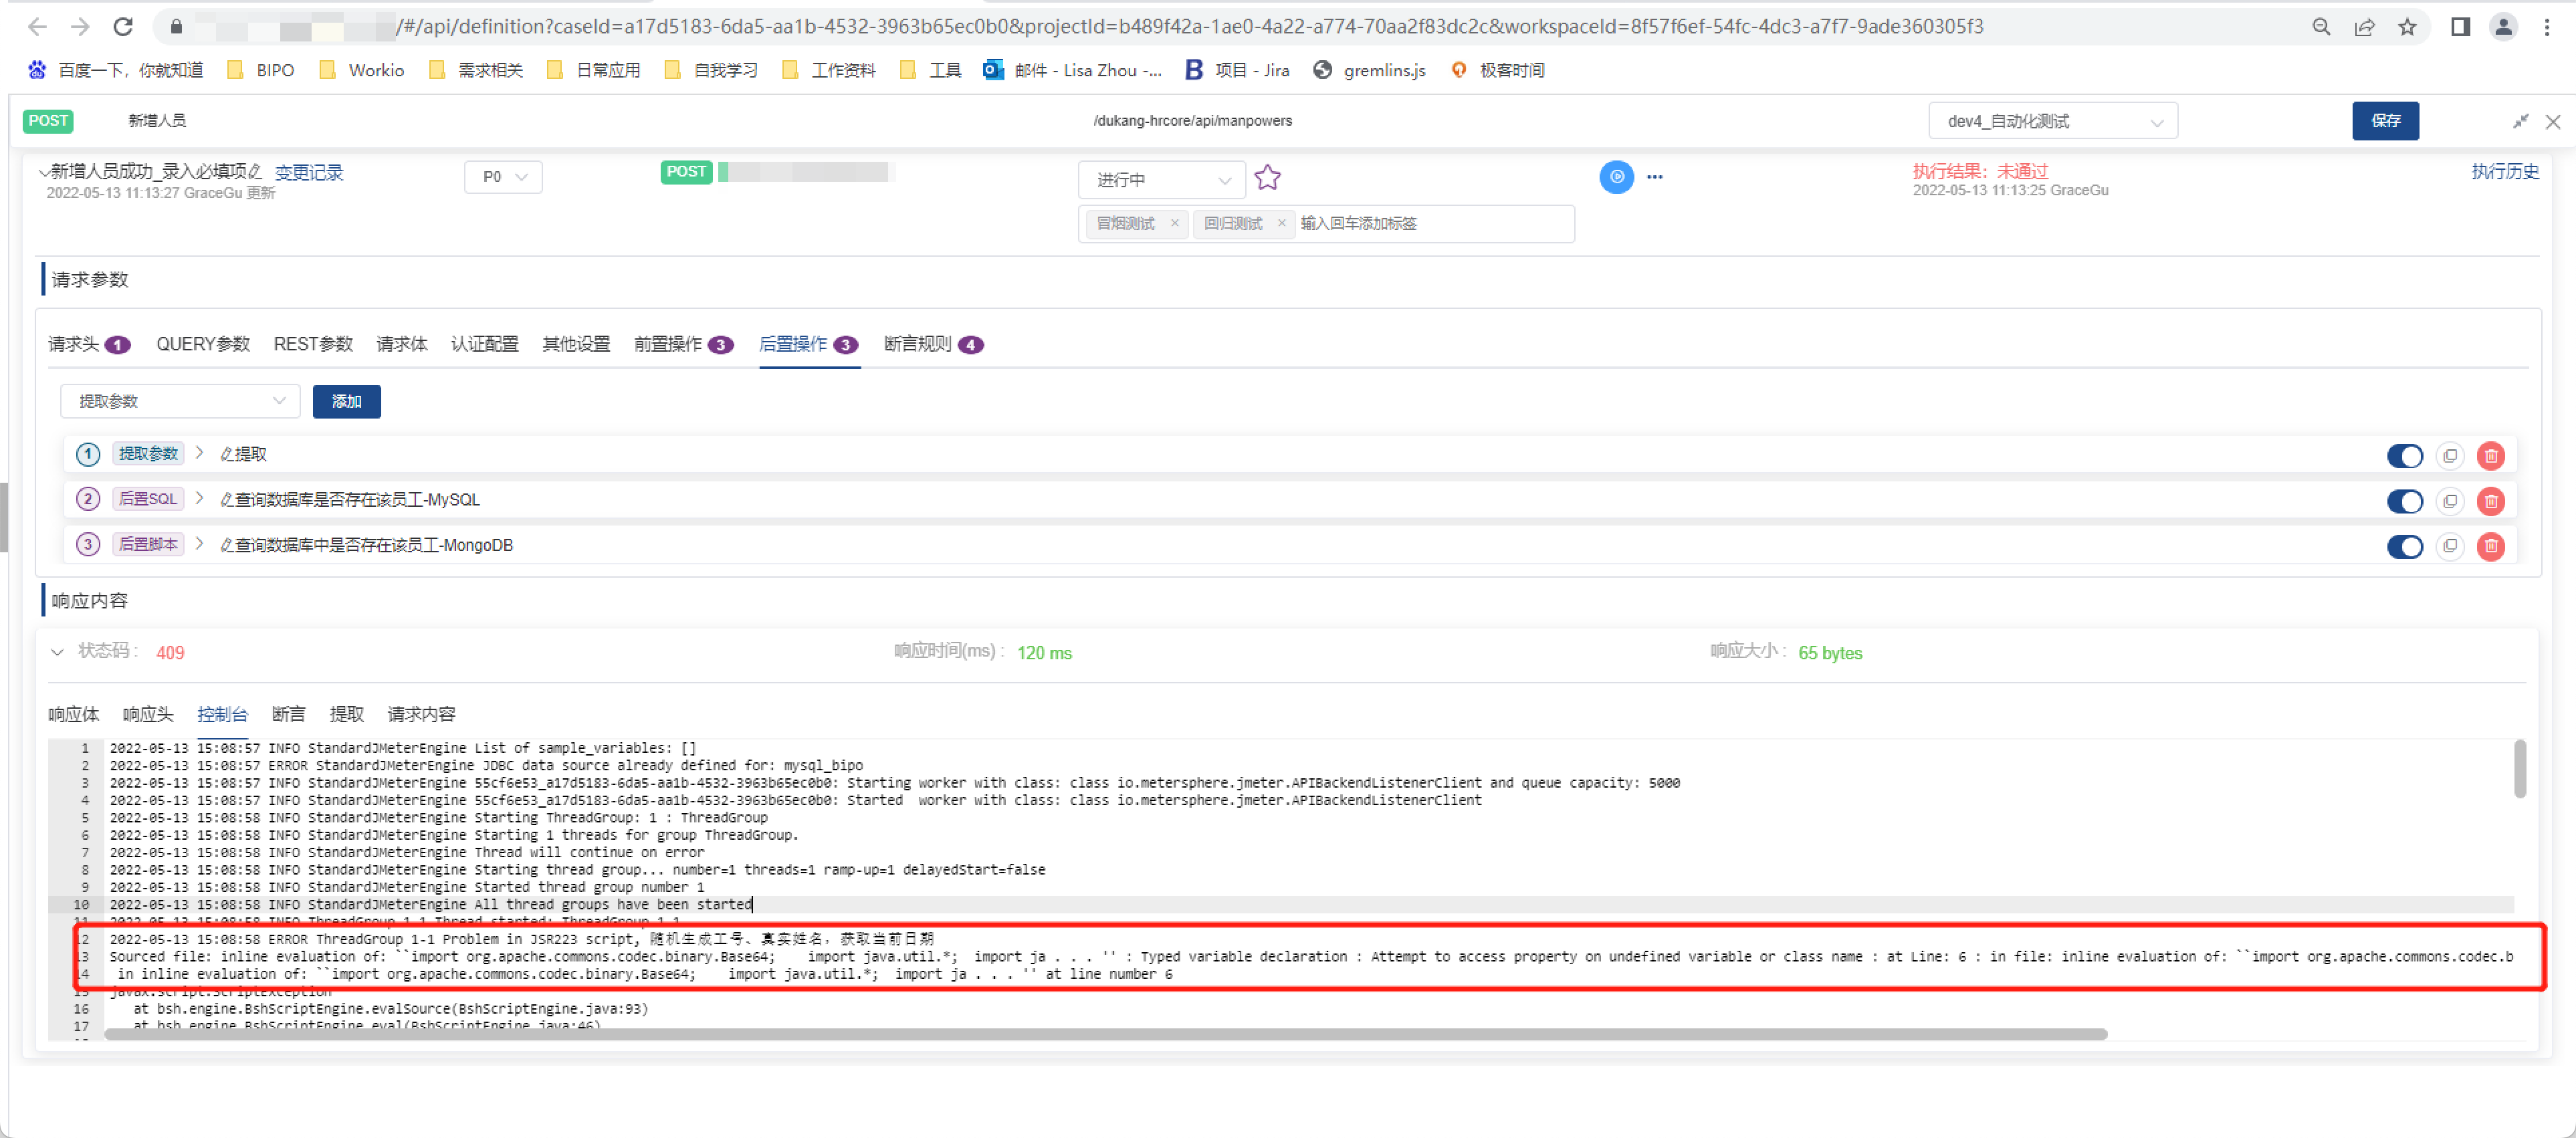Open the 执行历史 link
Screen dimensions: 2576x1138
(x=2504, y=171)
